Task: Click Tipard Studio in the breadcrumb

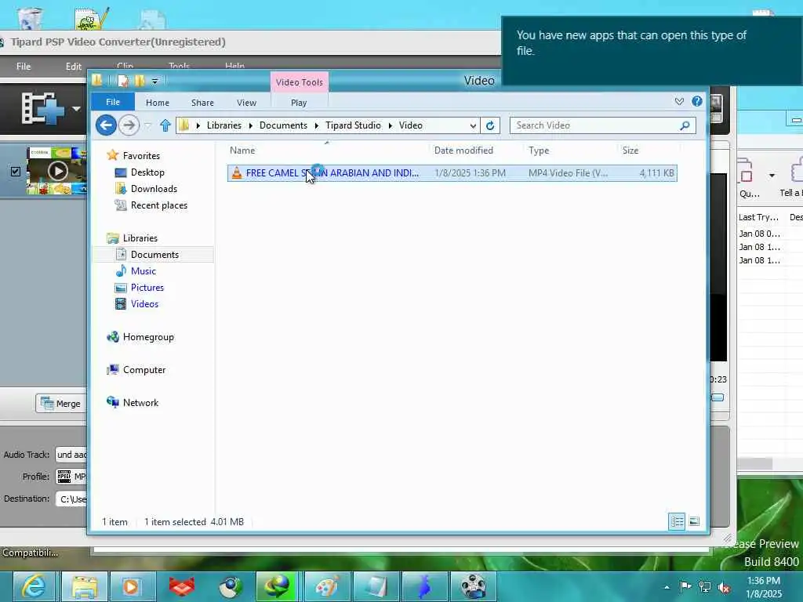Action: (353, 125)
